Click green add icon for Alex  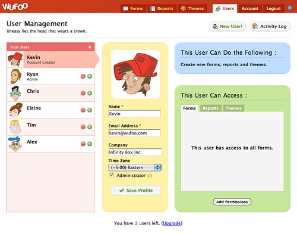90,143
